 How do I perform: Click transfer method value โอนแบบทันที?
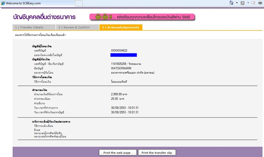119,82
